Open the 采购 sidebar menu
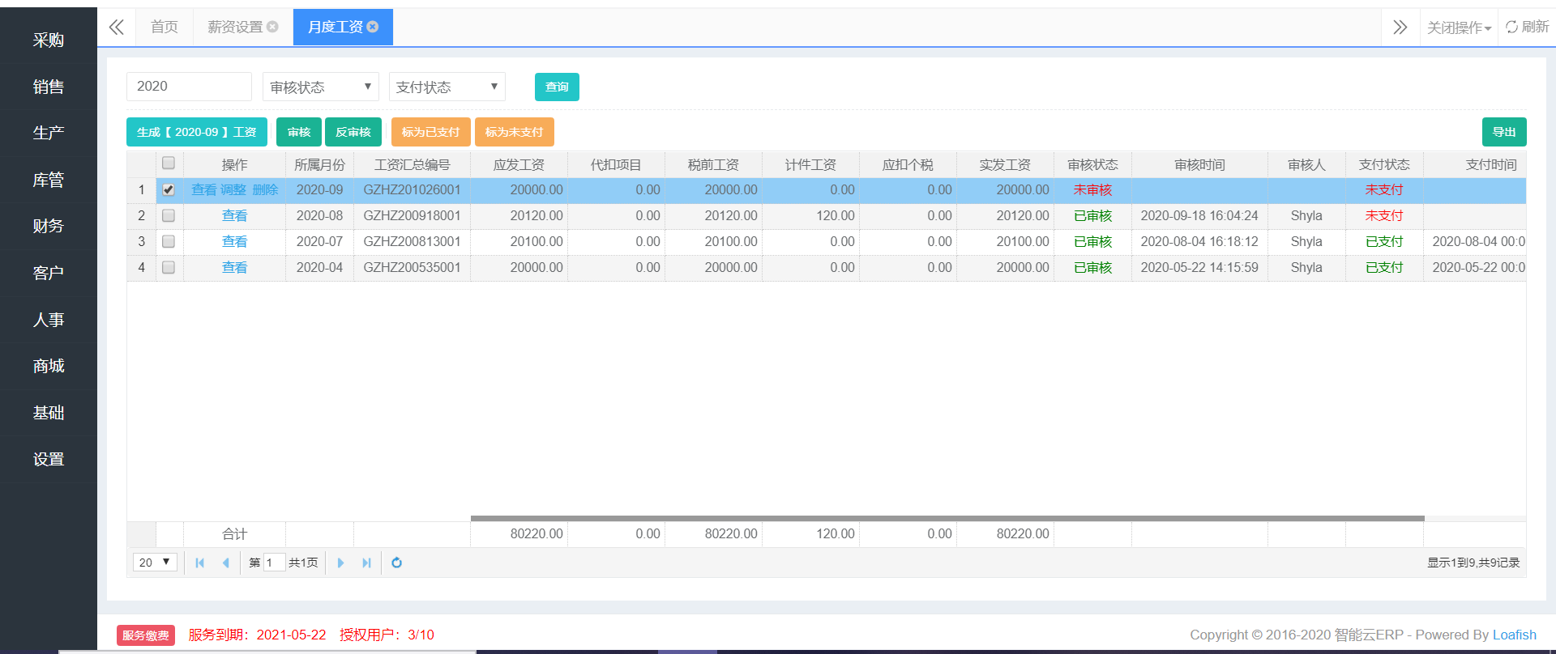The image size is (1556, 654). click(49, 40)
